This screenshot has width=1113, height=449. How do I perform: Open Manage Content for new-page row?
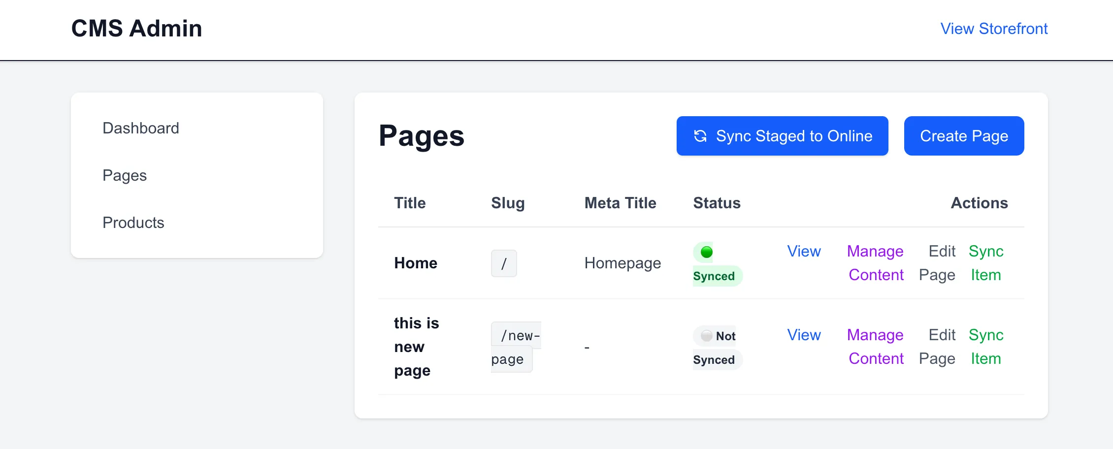(x=876, y=347)
